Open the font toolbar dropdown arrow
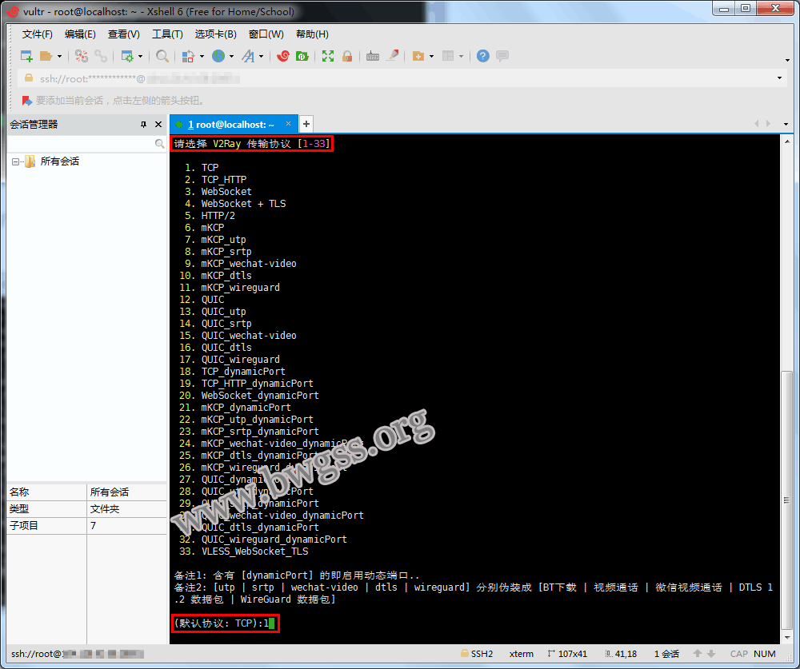The width and height of the screenshot is (800, 669). click(x=260, y=56)
